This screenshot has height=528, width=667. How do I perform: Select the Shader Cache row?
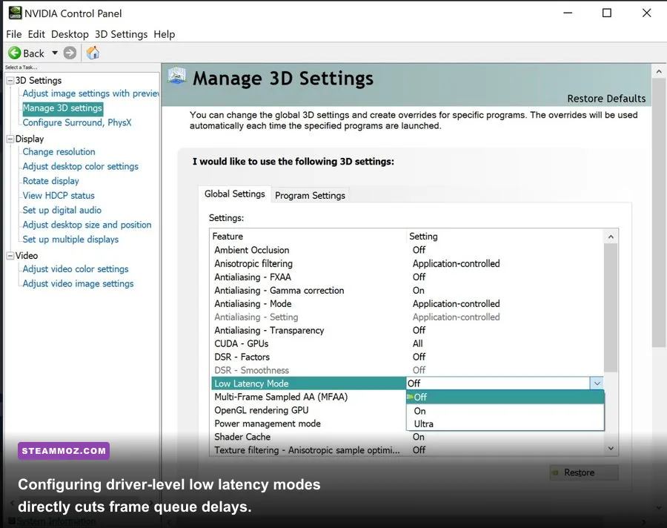407,437
